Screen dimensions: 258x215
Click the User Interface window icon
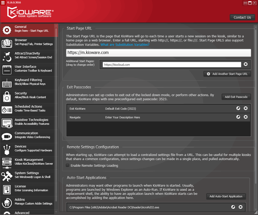tap(7, 70)
